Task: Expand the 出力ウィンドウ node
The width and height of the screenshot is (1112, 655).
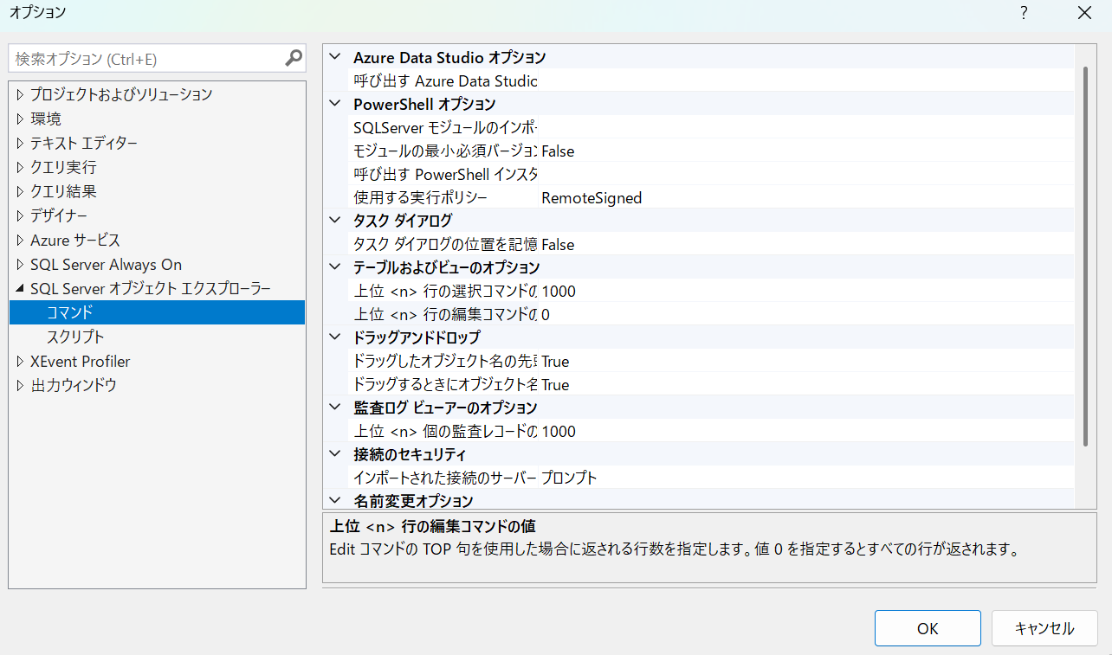Action: 21,385
